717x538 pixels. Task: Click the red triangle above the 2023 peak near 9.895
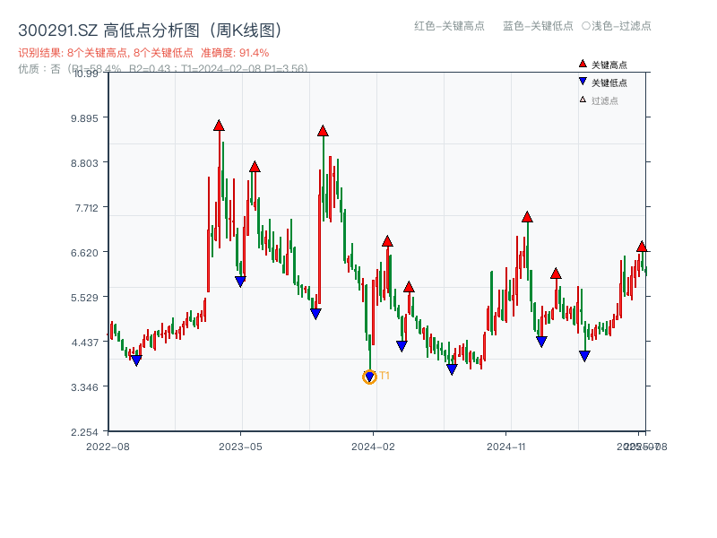pos(220,126)
